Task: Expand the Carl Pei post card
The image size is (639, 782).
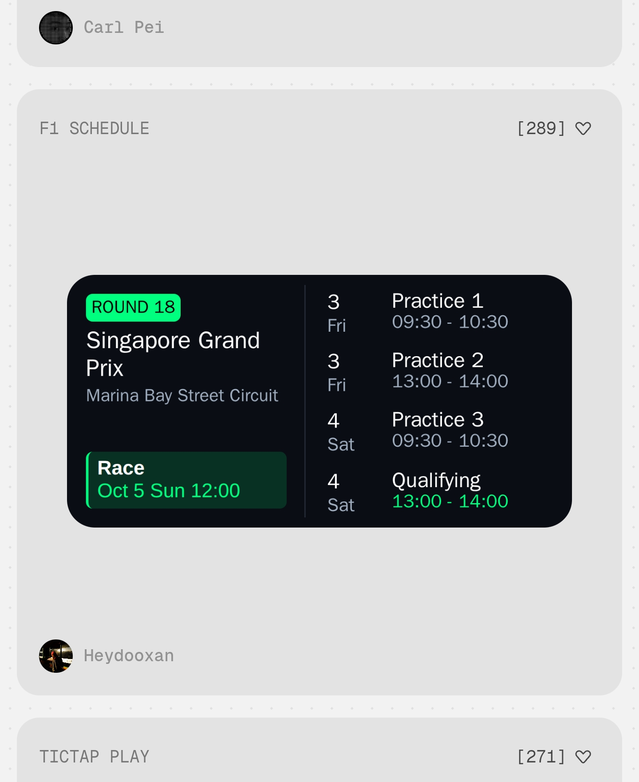Action: pos(319,28)
